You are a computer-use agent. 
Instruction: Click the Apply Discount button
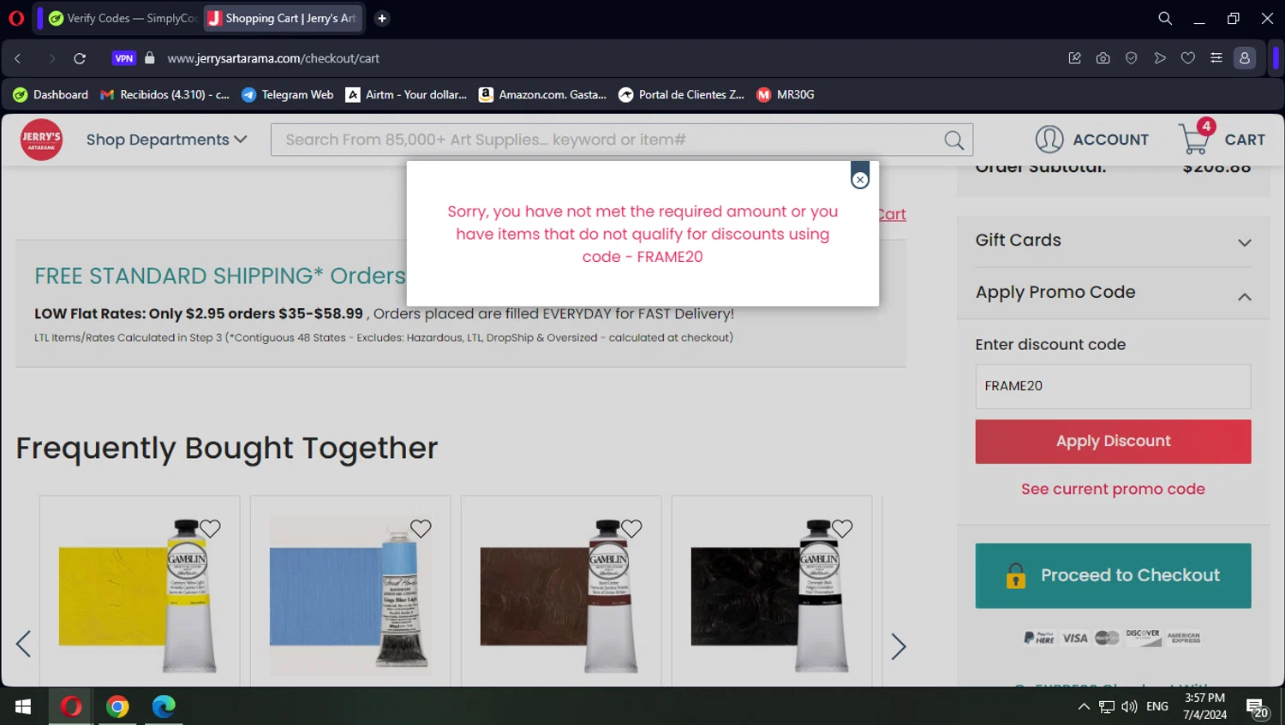[1113, 441]
